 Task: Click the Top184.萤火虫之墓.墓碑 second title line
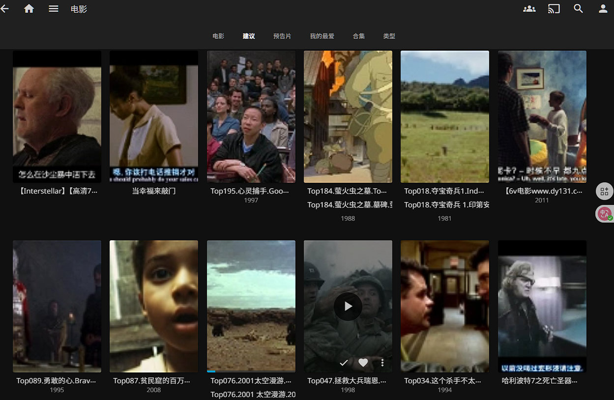350,204
